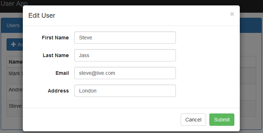This screenshot has width=263, height=133.
Task: Click the Name column header
Action: 16,62
